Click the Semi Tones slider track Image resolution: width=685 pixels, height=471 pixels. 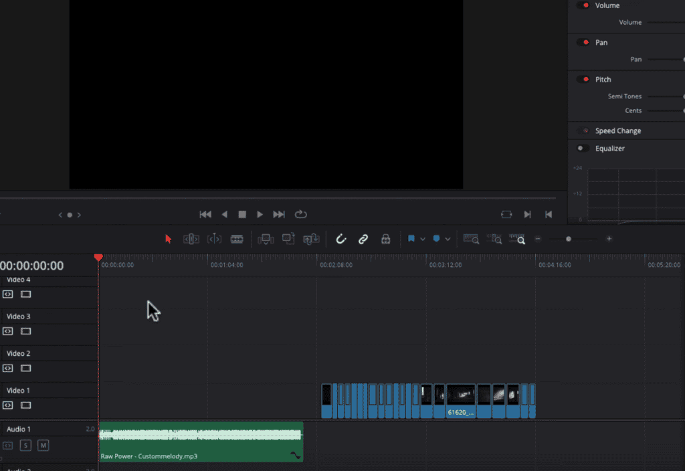pos(666,96)
